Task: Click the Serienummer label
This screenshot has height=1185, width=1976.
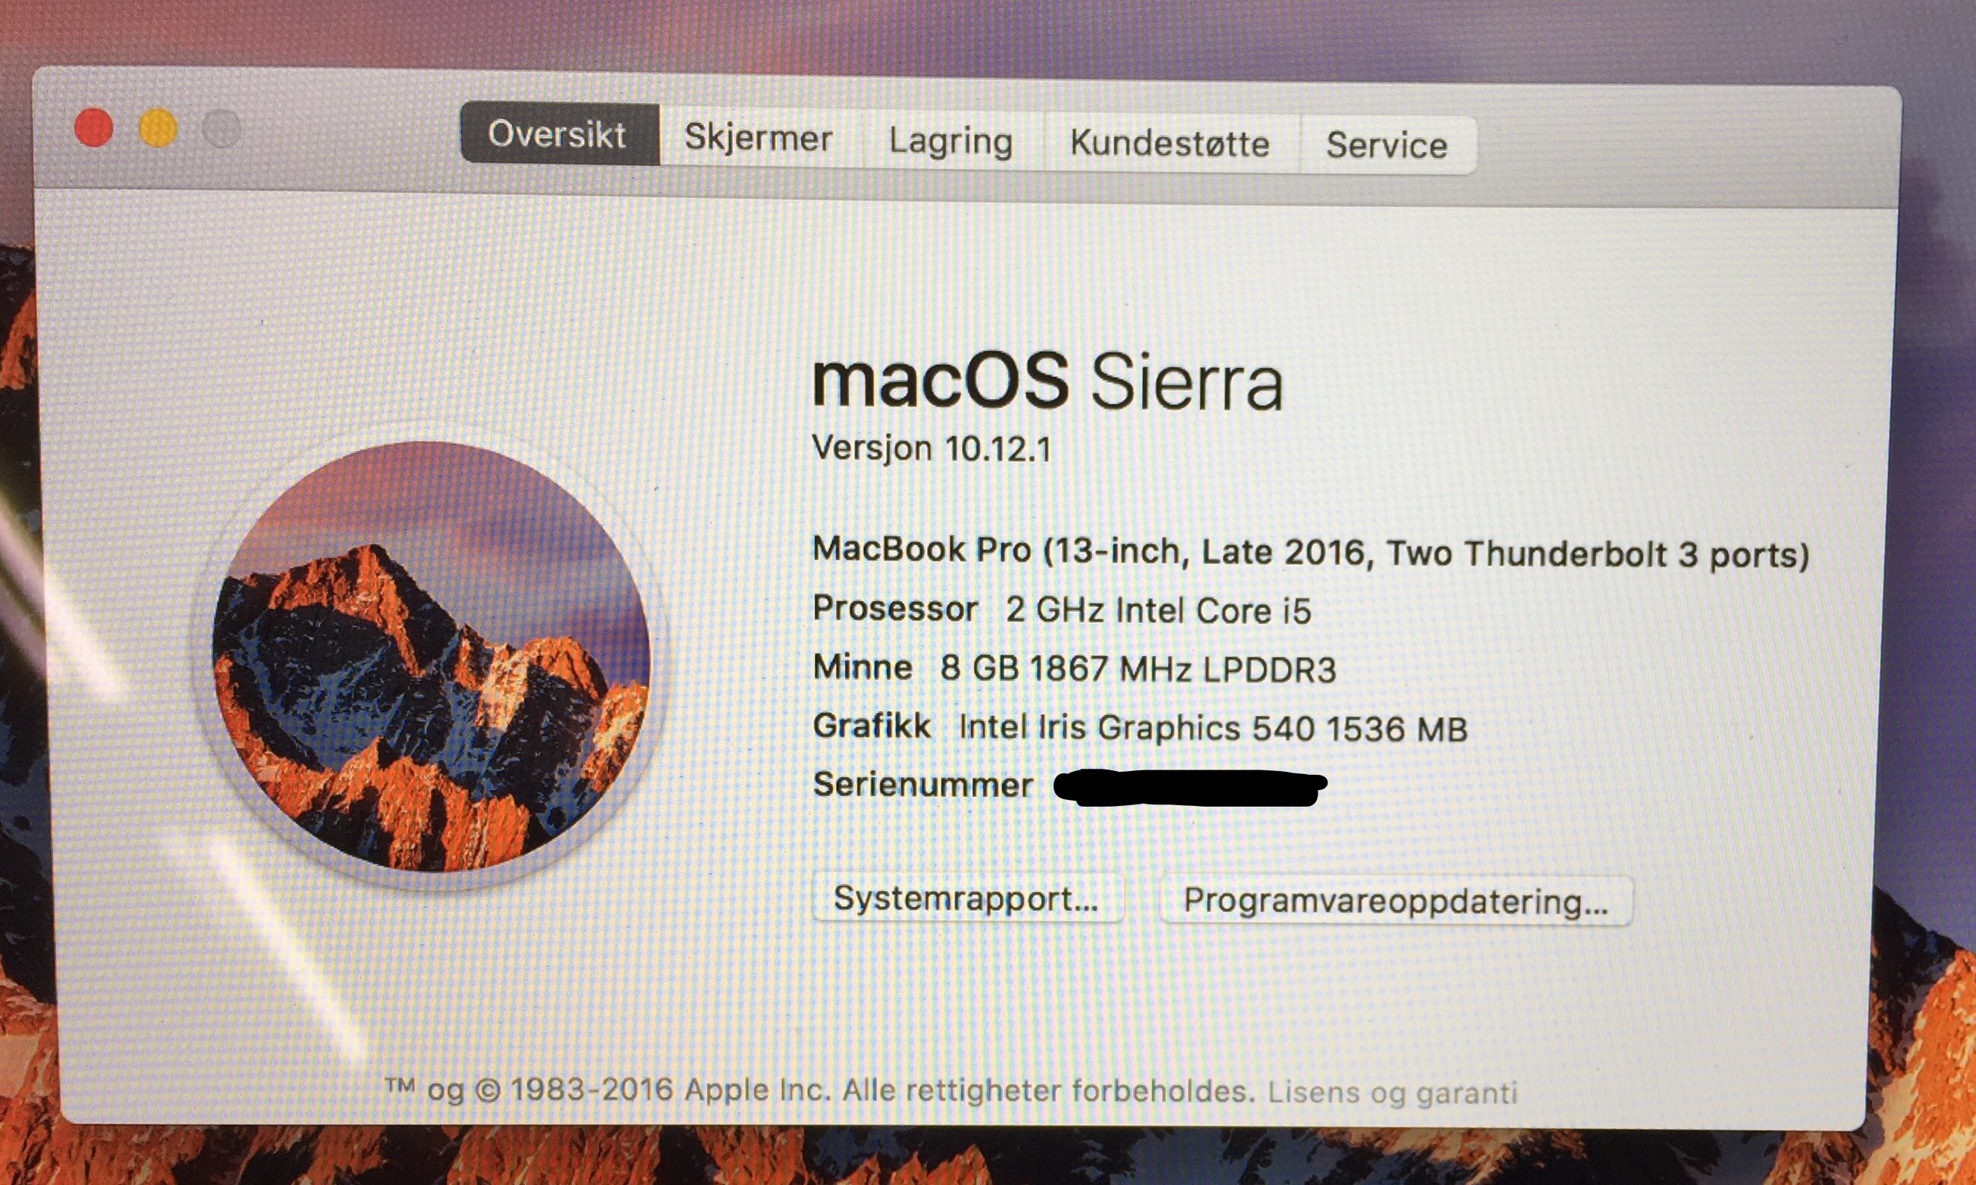Action: (x=922, y=785)
